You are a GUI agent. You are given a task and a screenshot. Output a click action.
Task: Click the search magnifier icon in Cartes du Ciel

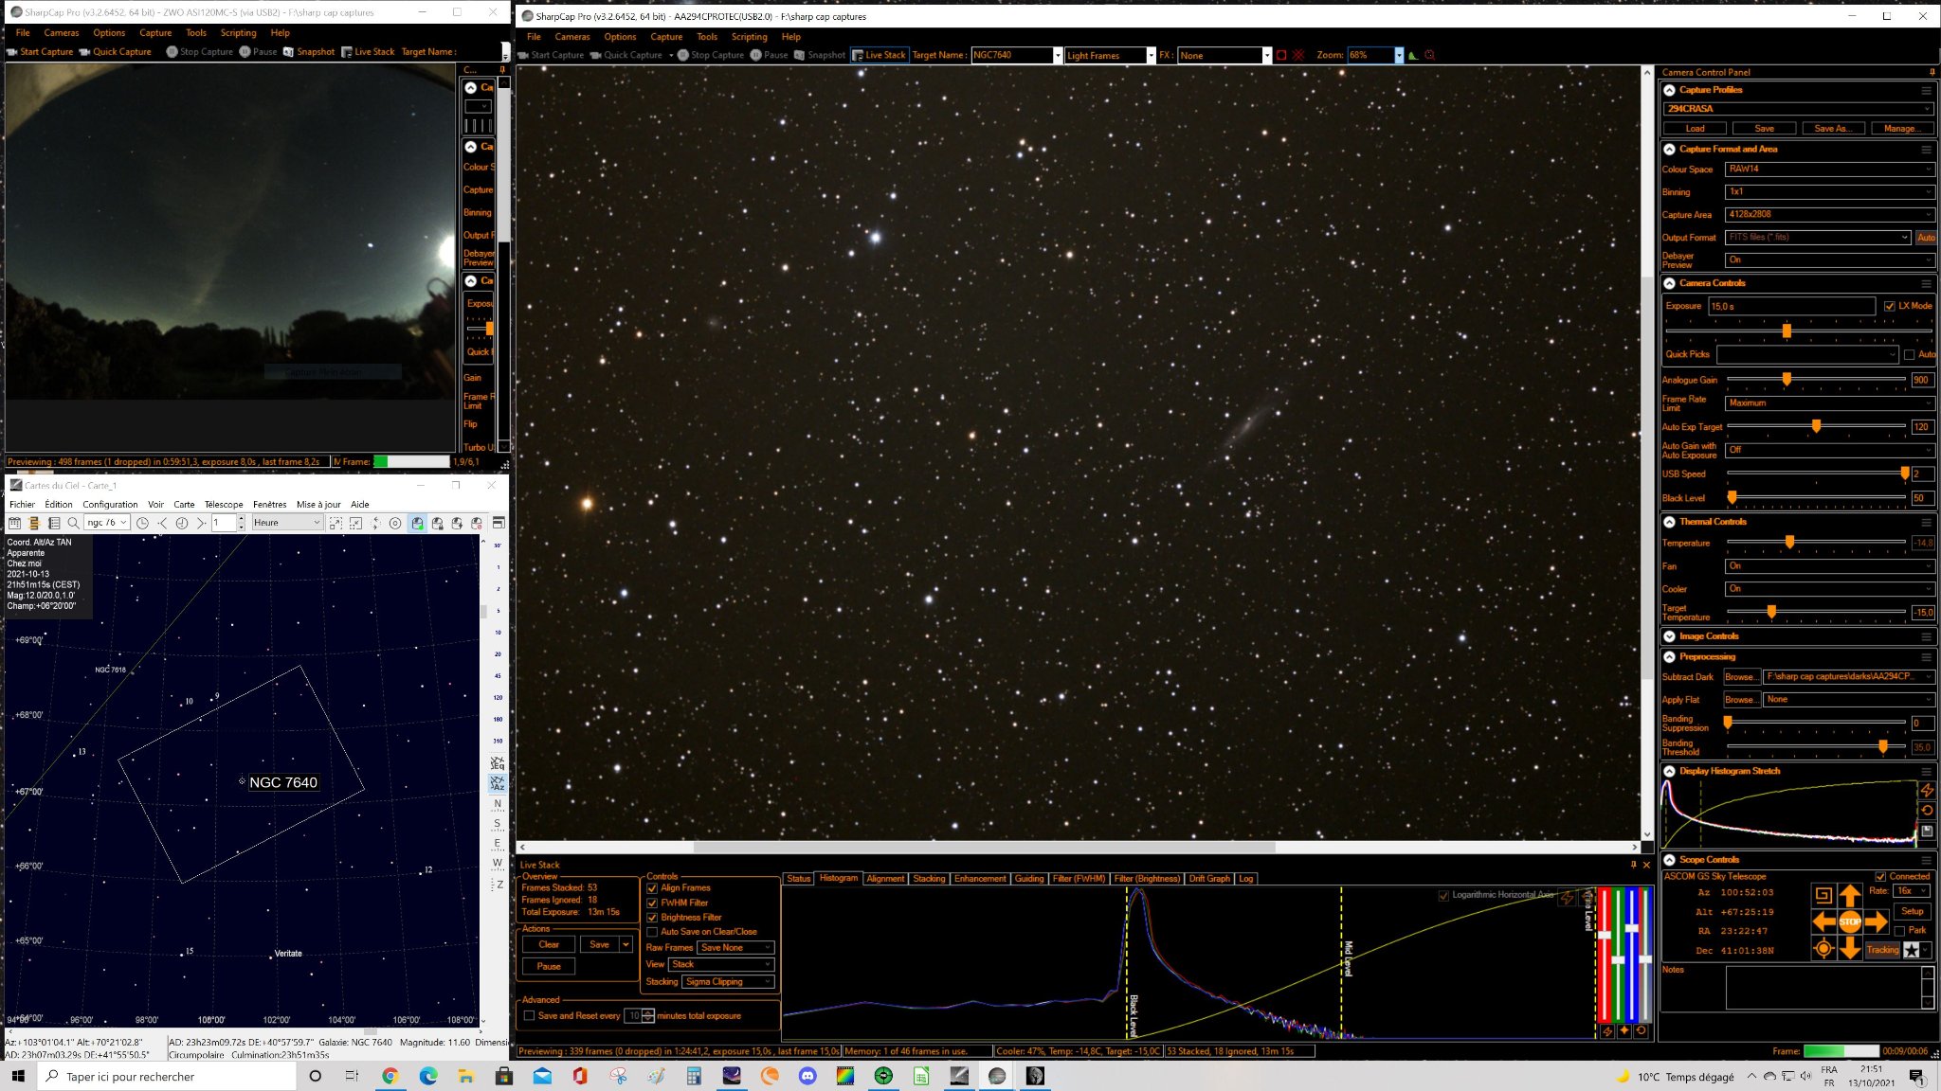pos(73,523)
